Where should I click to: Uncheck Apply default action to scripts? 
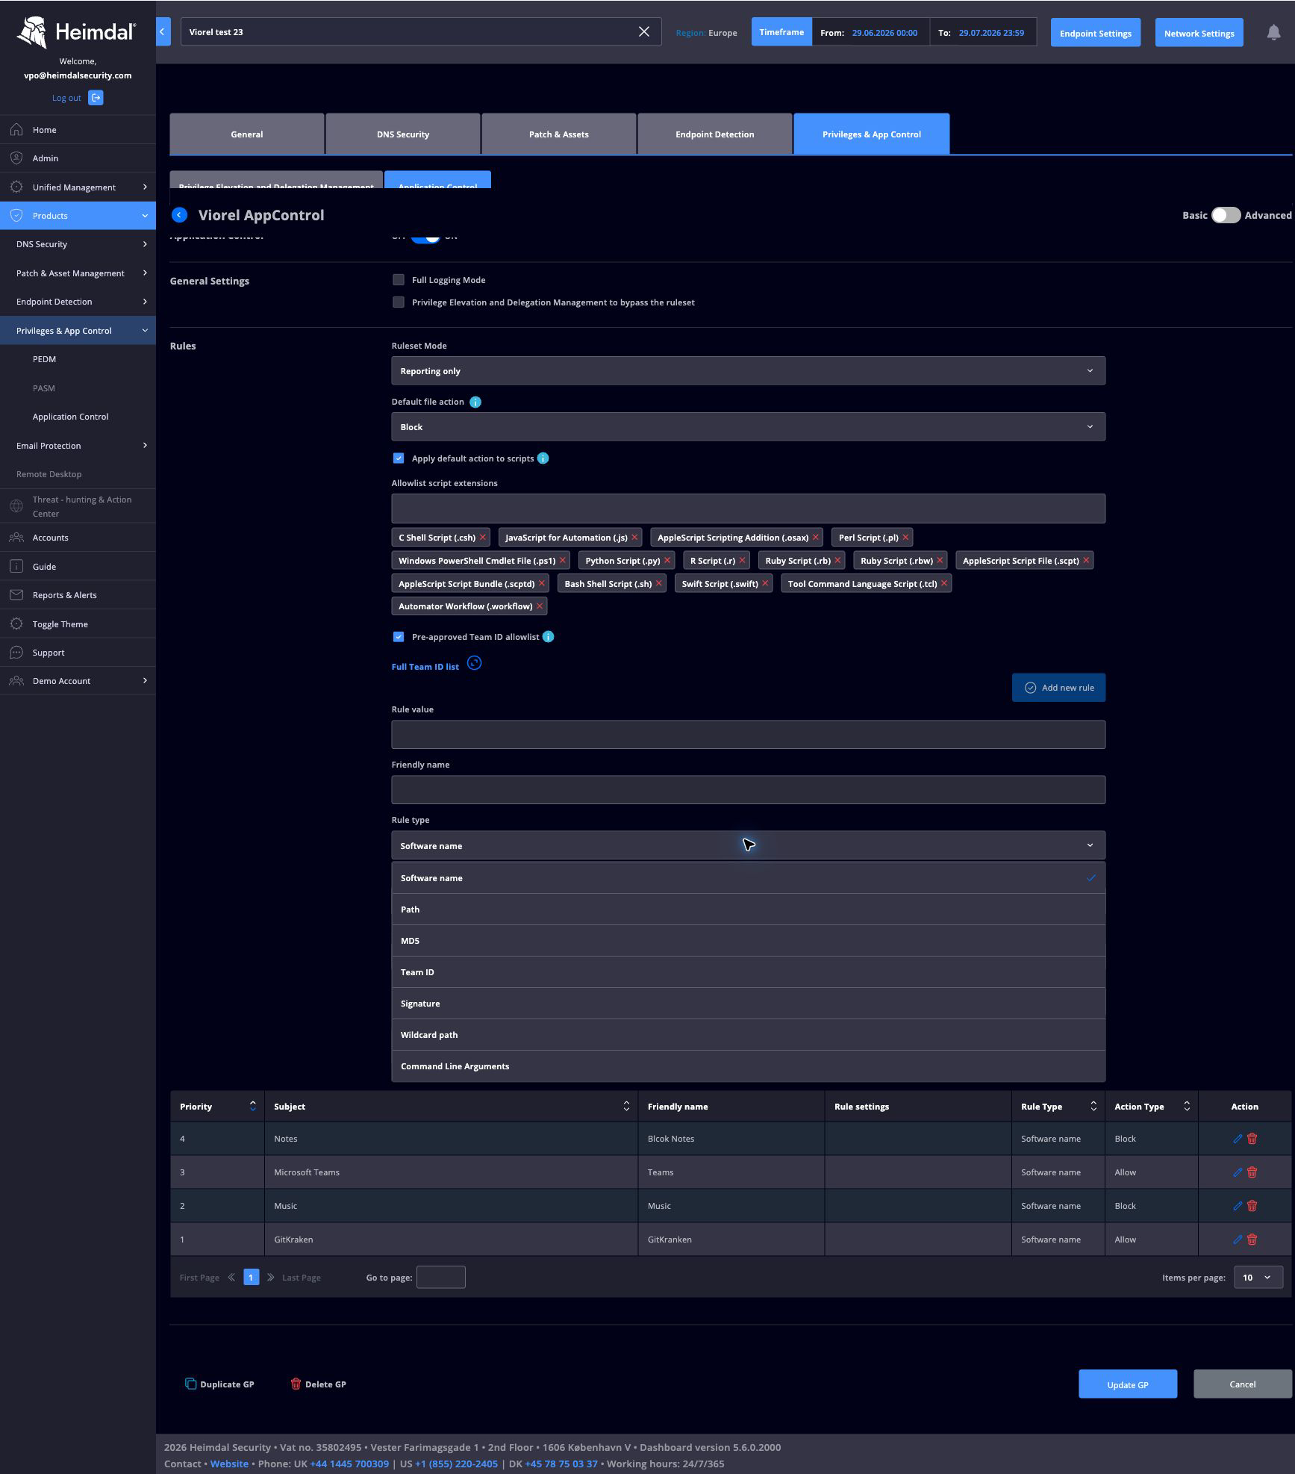coord(399,458)
